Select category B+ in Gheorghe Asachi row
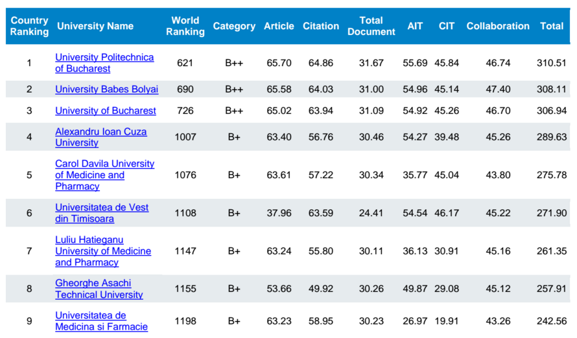Image resolution: width=577 pixels, height=338 pixels. pyautogui.click(x=234, y=289)
